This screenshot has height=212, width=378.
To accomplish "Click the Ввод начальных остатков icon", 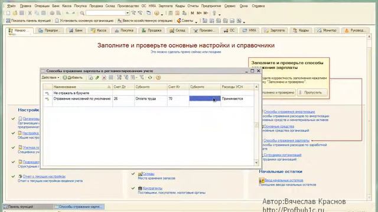I will [x=262, y=181].
